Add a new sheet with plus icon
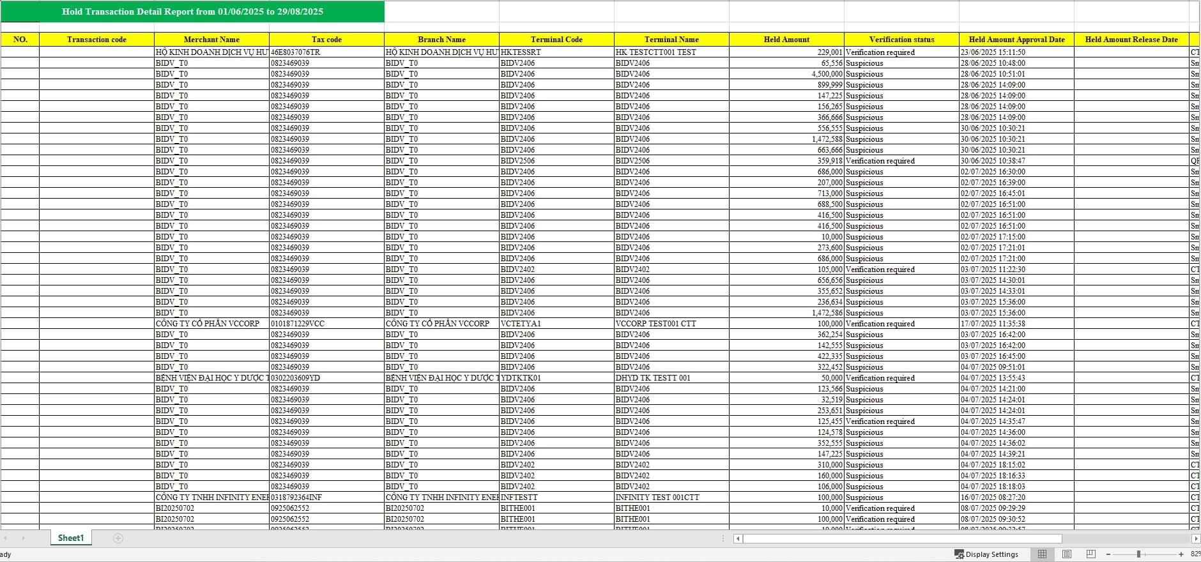The image size is (1201, 562). (118, 538)
